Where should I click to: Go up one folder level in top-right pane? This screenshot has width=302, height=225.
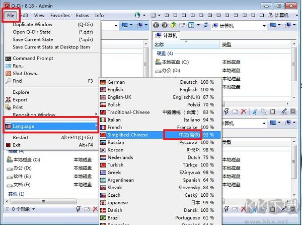[x=173, y=25]
